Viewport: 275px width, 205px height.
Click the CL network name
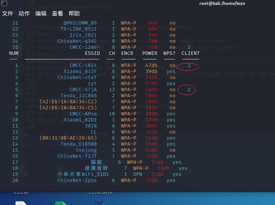coord(94,132)
